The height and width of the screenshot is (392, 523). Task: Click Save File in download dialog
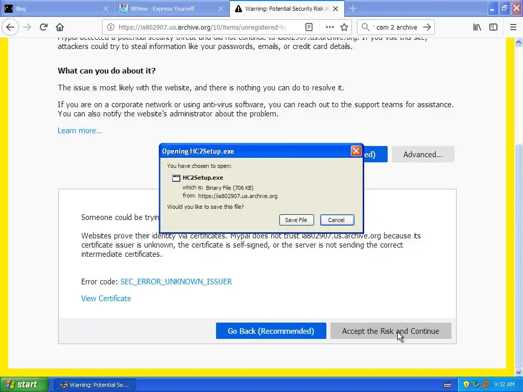[296, 220]
